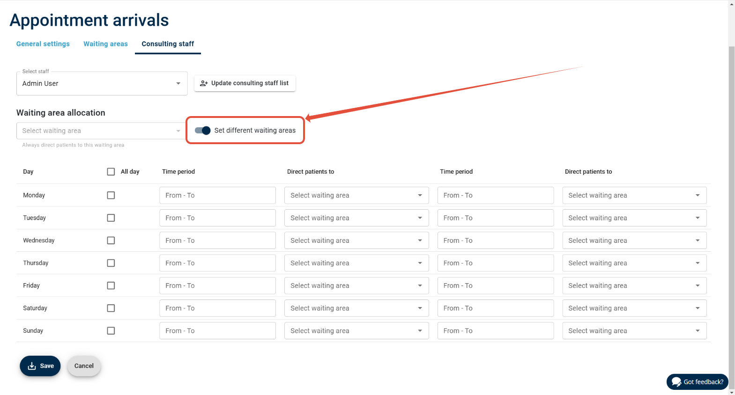Open Friday's first Select waiting area dropdown
The width and height of the screenshot is (735, 395).
(356, 285)
